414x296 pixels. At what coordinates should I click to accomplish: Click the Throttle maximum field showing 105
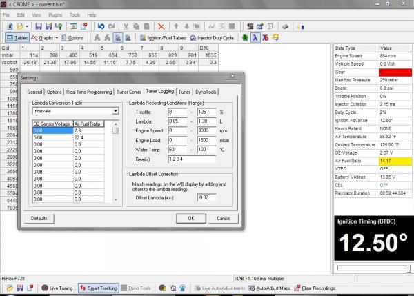click(x=206, y=112)
